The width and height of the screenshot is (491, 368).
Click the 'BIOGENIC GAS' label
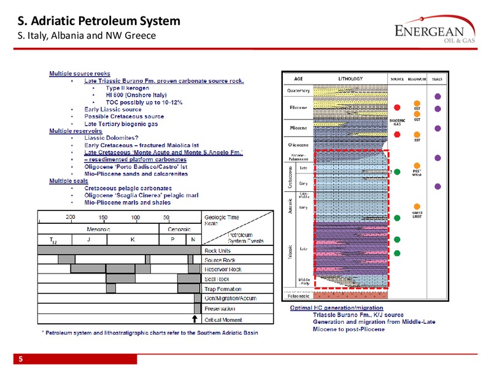click(x=397, y=122)
